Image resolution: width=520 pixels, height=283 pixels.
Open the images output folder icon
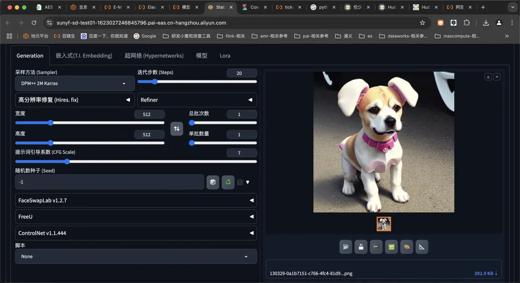[345, 247]
